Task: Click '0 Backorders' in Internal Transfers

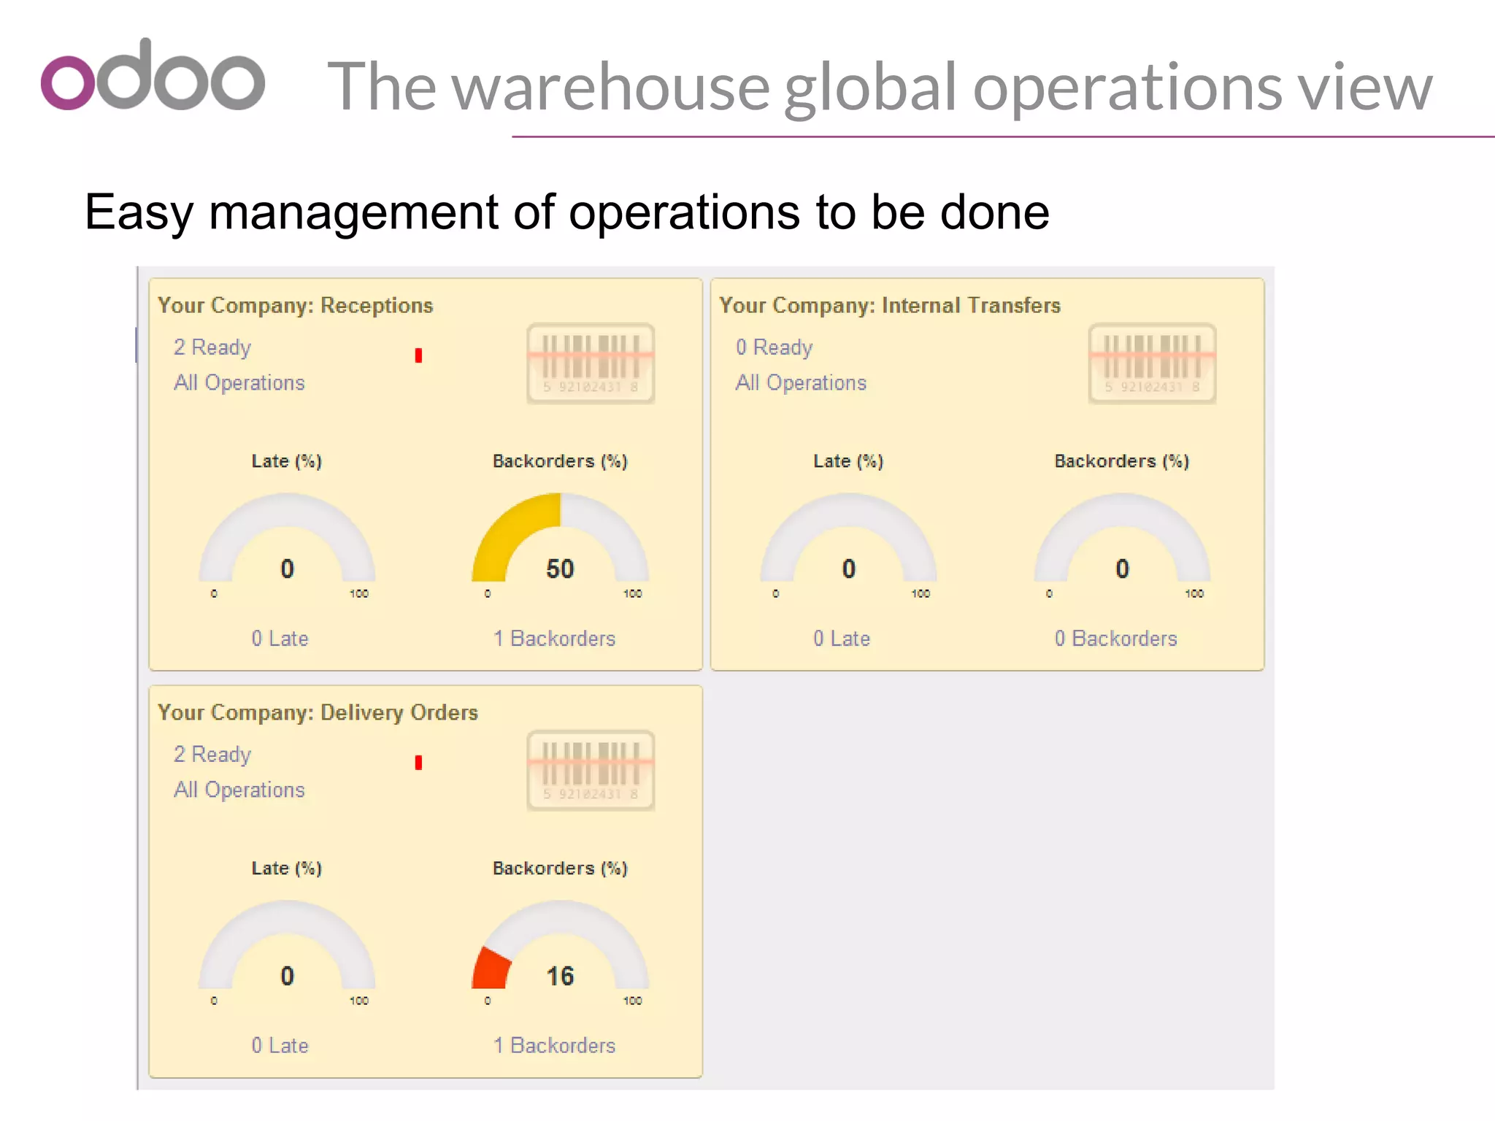Action: coord(1115,639)
